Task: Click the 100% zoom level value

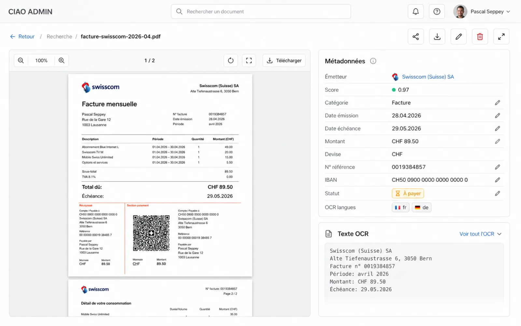Action: pyautogui.click(x=41, y=61)
